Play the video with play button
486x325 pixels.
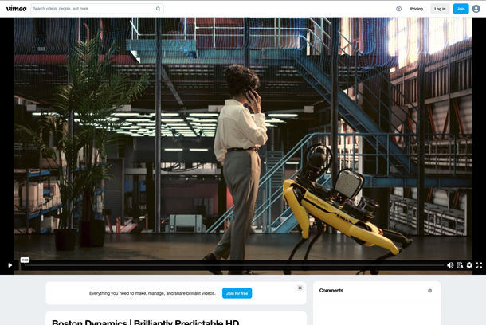(x=10, y=265)
